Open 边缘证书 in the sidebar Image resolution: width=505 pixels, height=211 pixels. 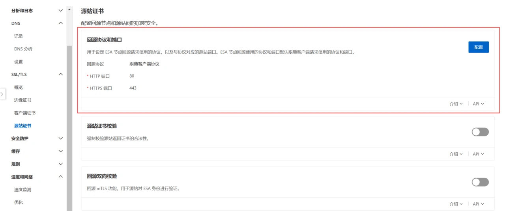click(22, 100)
